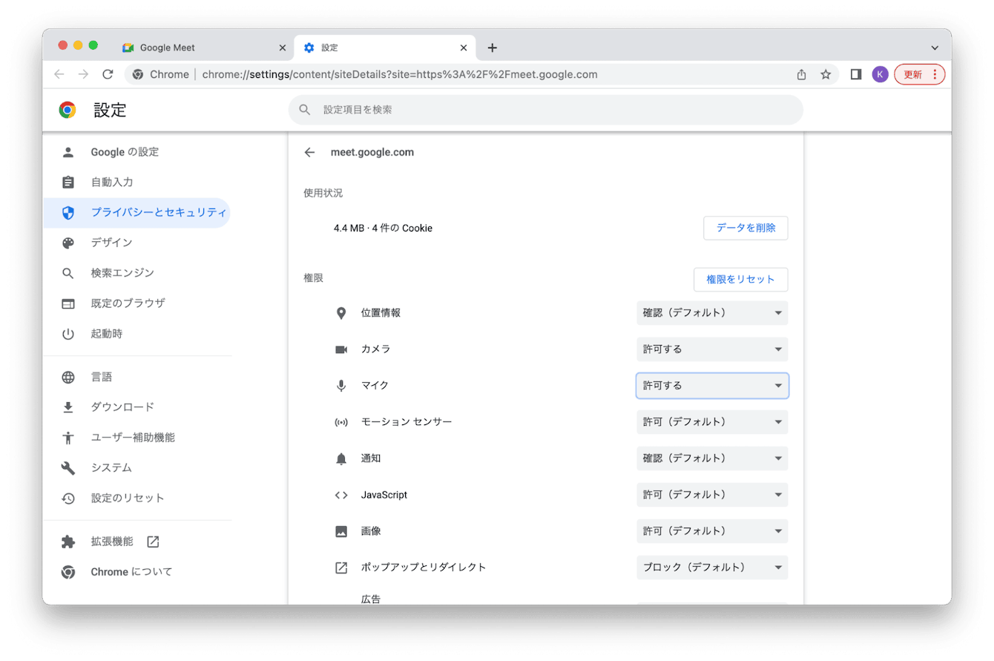
Task: Select the 設定 tab
Action: [386, 47]
